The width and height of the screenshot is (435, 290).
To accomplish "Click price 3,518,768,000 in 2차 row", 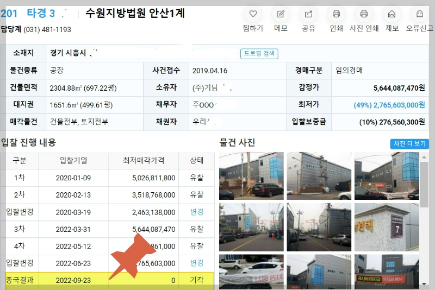I will 154,195.
